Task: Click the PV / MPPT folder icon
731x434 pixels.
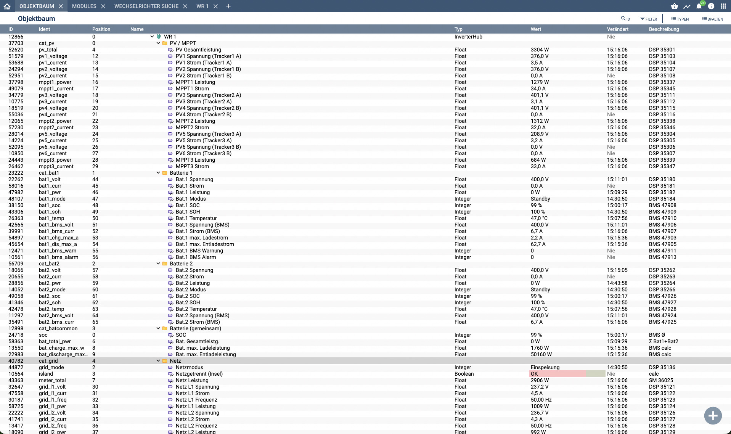Action: [x=165, y=43]
